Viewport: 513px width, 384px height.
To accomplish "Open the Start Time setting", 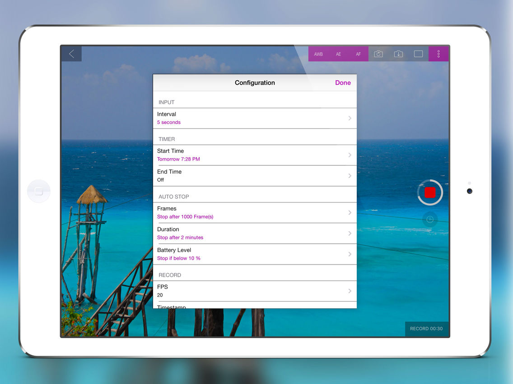I will (255, 155).
